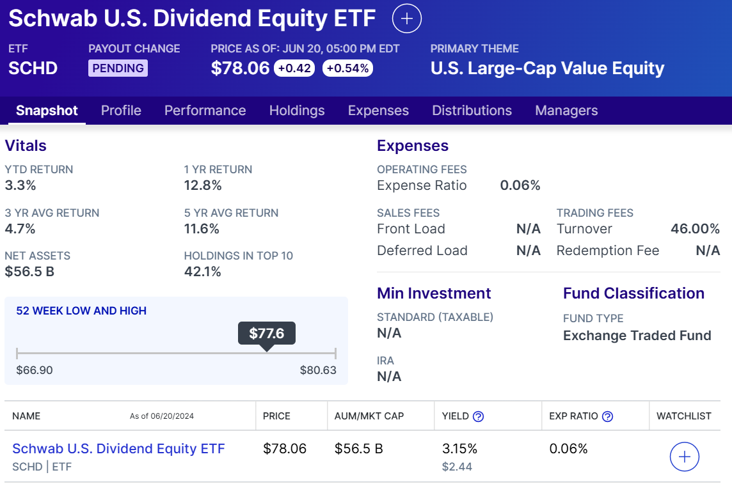Screen dimensions: 732x491
Task: Click the EXP RATIO column header label
Action: click(x=573, y=416)
